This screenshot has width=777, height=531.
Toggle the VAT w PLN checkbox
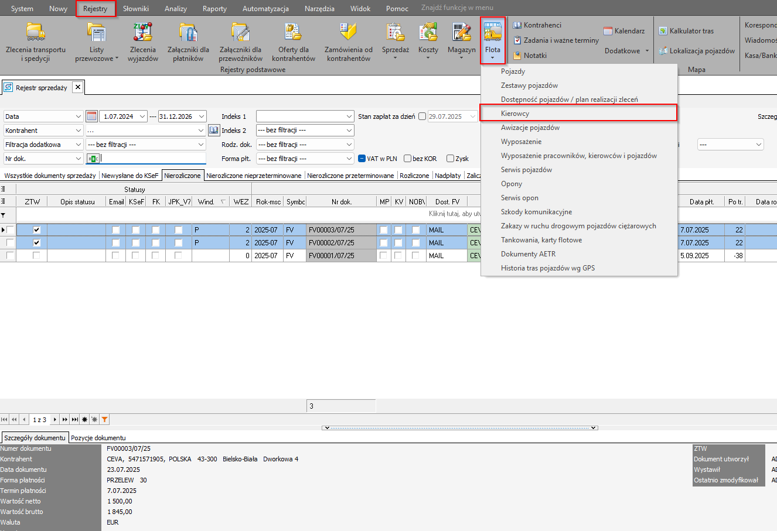click(362, 159)
